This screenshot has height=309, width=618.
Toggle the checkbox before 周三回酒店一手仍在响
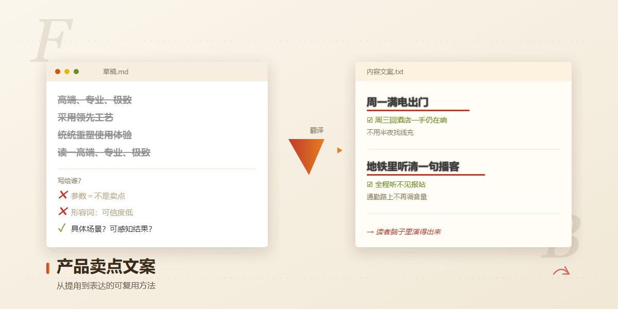369,120
